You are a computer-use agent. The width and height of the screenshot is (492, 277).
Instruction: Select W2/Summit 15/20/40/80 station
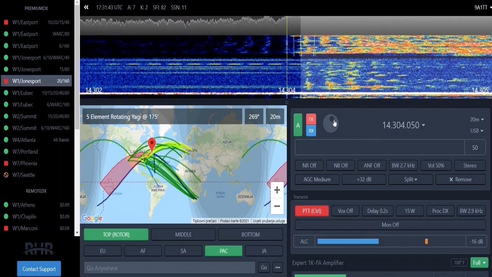tap(37, 116)
